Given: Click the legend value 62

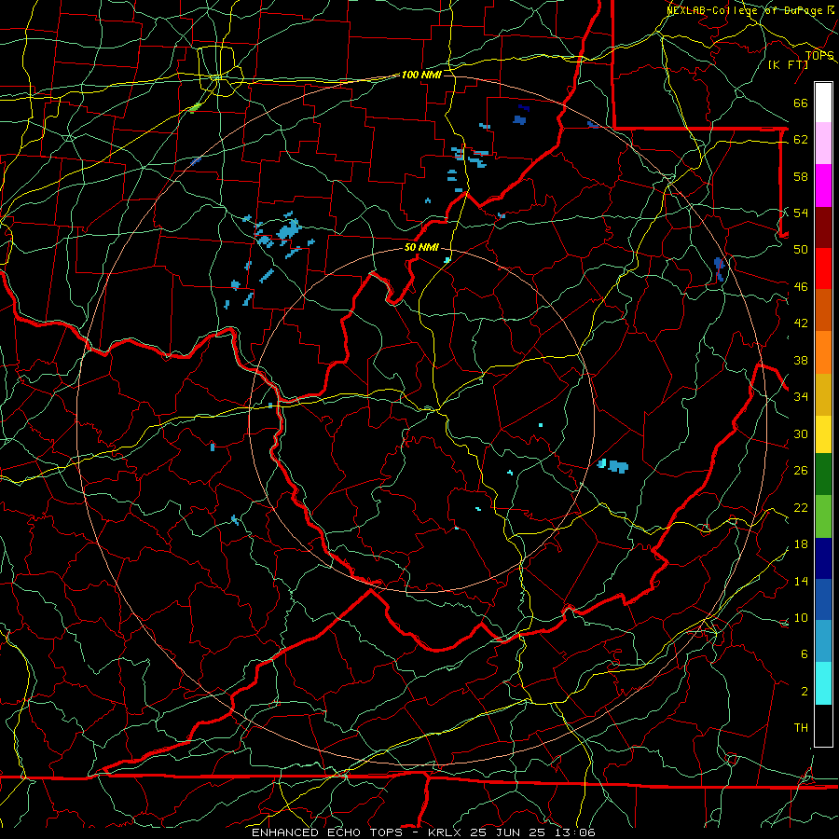Looking at the screenshot, I should 801,140.
